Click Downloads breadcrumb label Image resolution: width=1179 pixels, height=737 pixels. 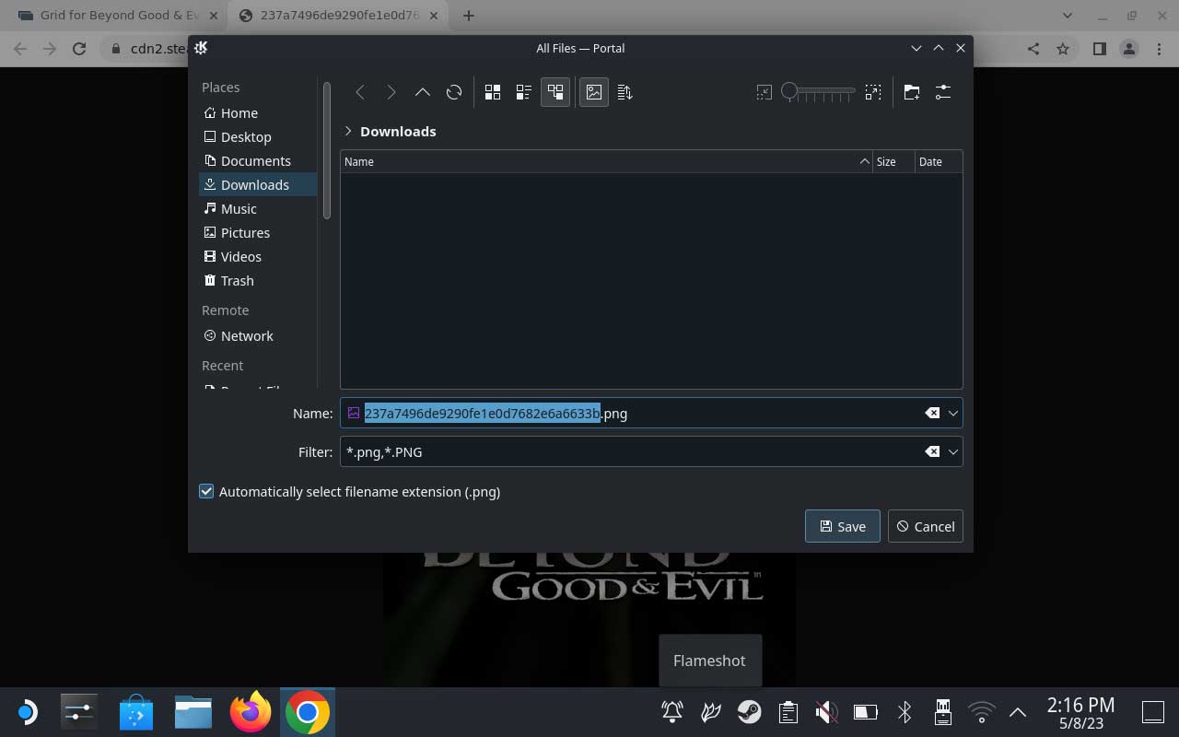pyautogui.click(x=398, y=131)
